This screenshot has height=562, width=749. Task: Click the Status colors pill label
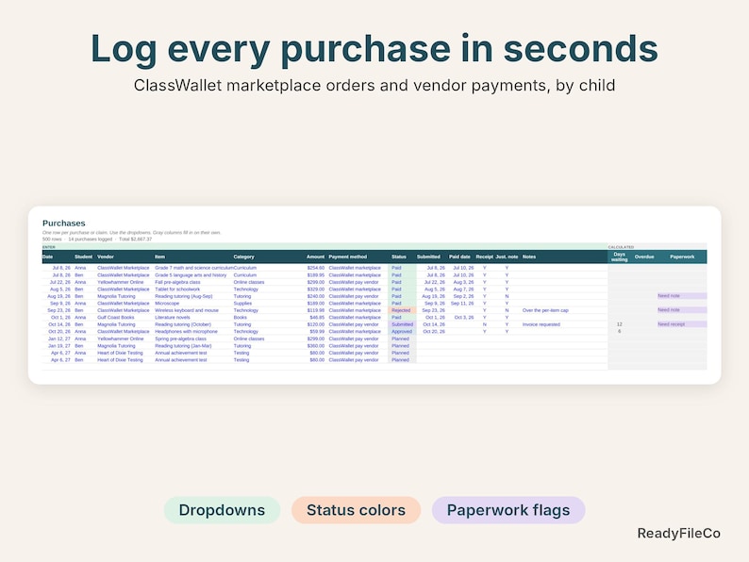click(356, 510)
